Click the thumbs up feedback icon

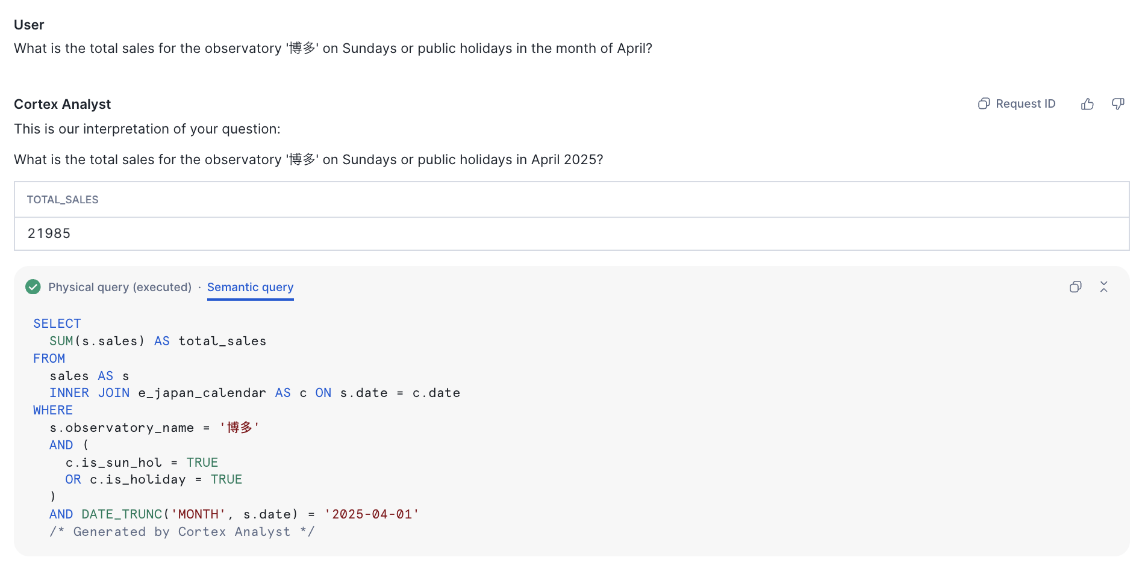1087,104
